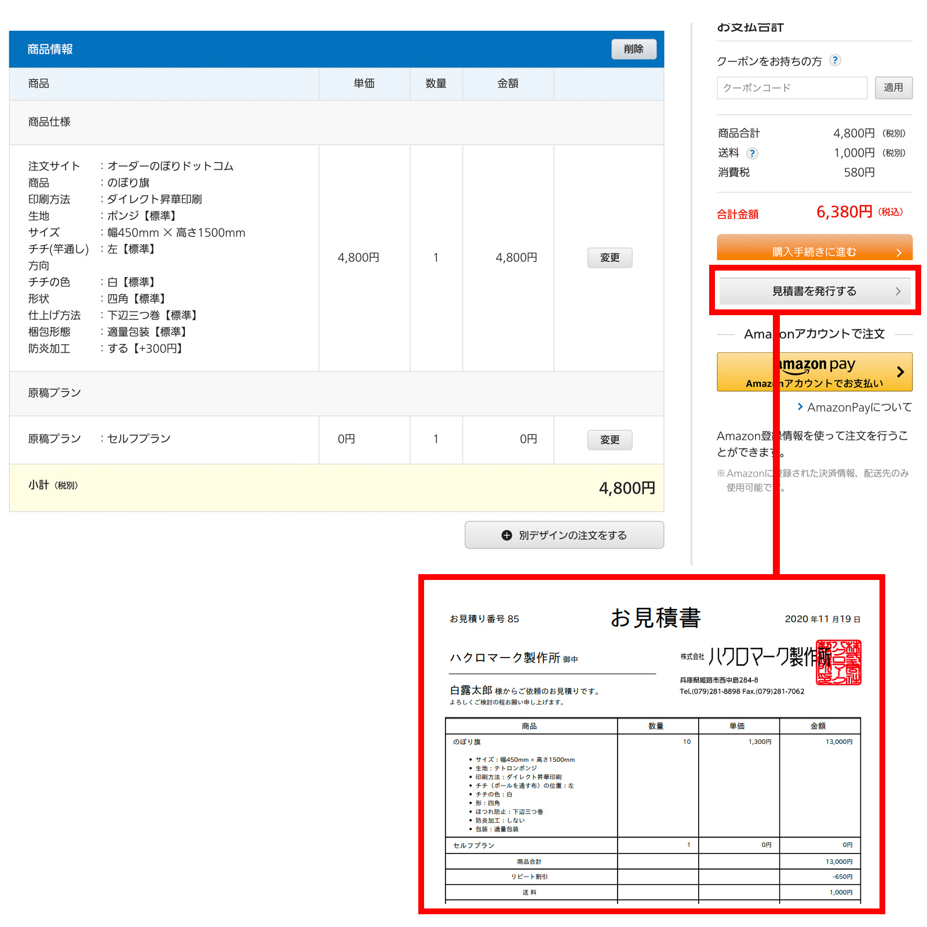Open the AmazonPayについて disclosure arrow

[800, 407]
